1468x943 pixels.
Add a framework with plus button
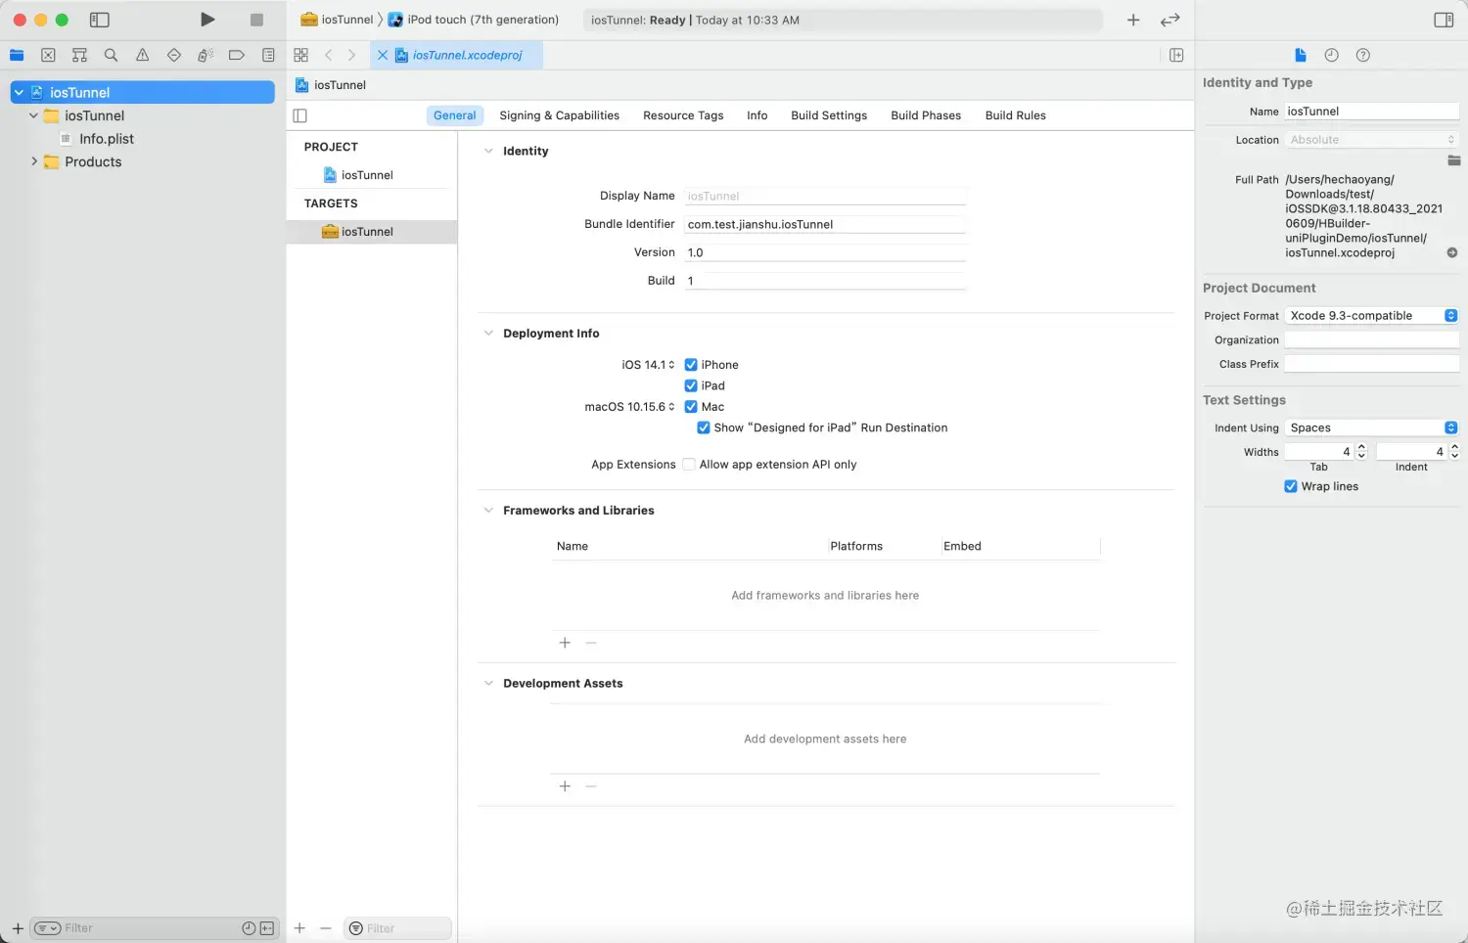(x=565, y=643)
